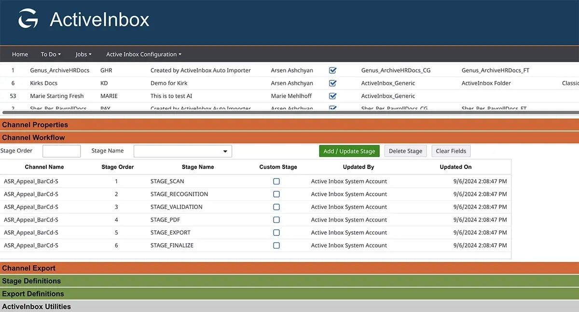Select the Kirks Docs channel row
Viewport: 579px width, 312px height.
pos(289,83)
